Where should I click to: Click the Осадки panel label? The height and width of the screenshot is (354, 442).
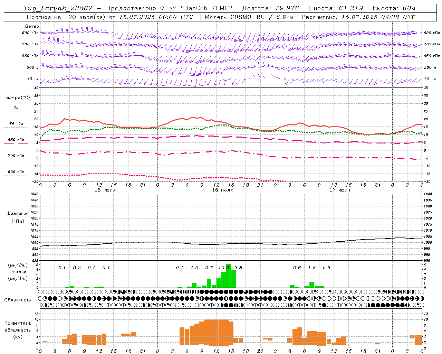(18, 272)
